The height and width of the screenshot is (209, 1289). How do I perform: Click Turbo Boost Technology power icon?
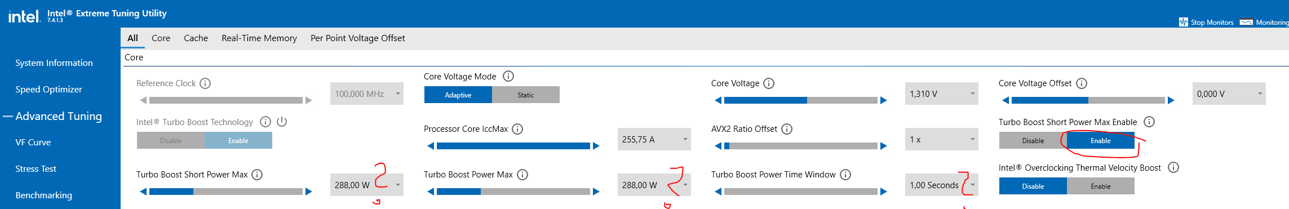tap(282, 122)
